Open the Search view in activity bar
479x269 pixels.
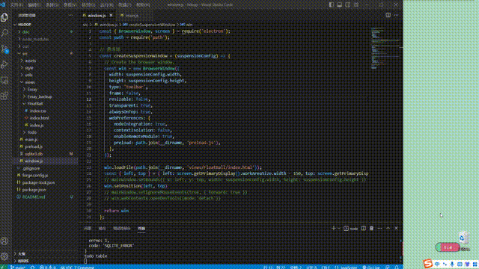[4, 33]
